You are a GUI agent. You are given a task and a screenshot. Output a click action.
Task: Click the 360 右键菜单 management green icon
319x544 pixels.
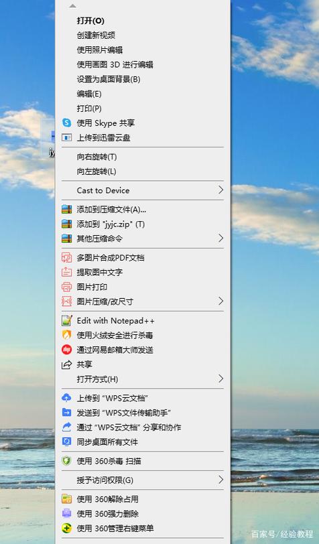[x=66, y=528]
